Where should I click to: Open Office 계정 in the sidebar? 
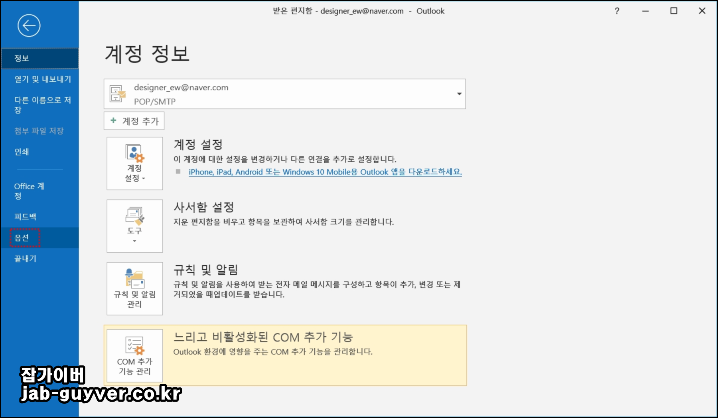point(39,191)
